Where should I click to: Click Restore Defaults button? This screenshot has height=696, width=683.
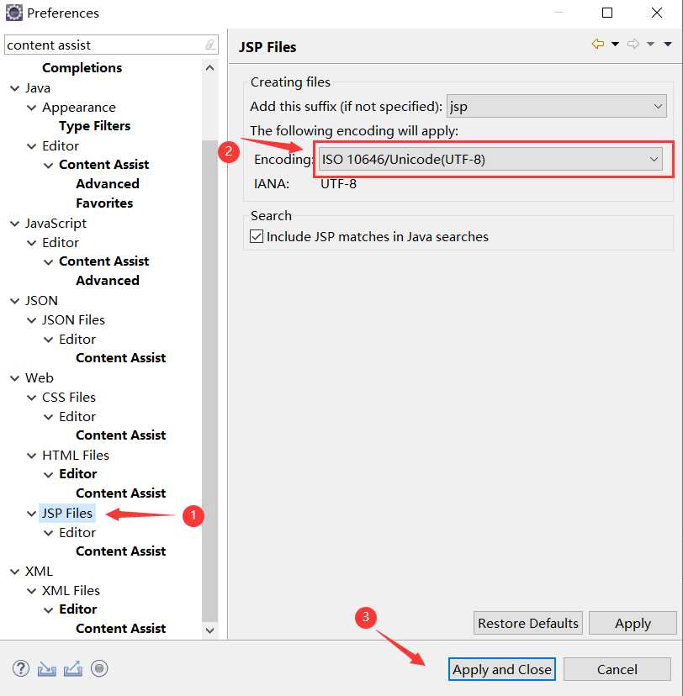(x=528, y=623)
